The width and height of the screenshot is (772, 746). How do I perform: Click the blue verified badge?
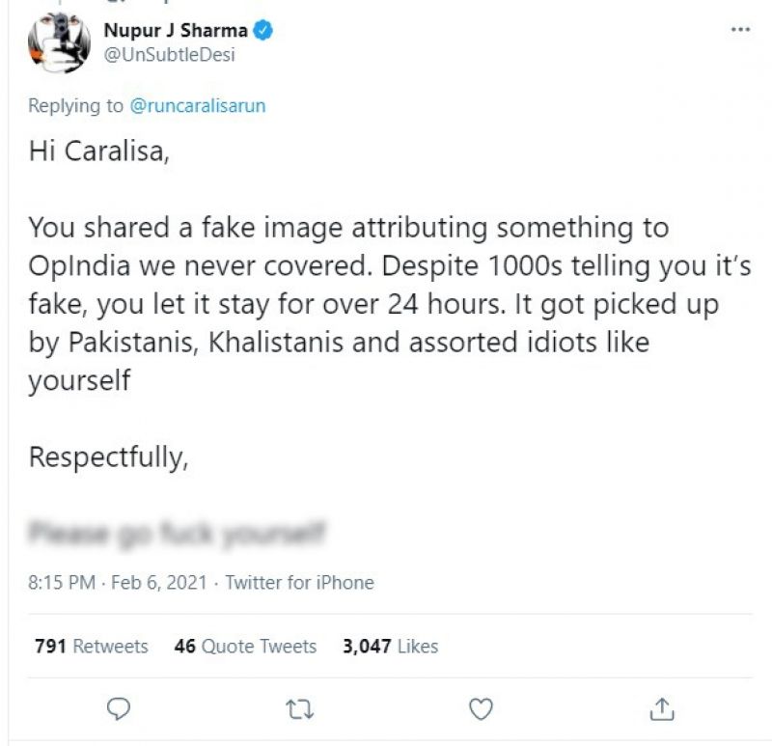pos(262,31)
